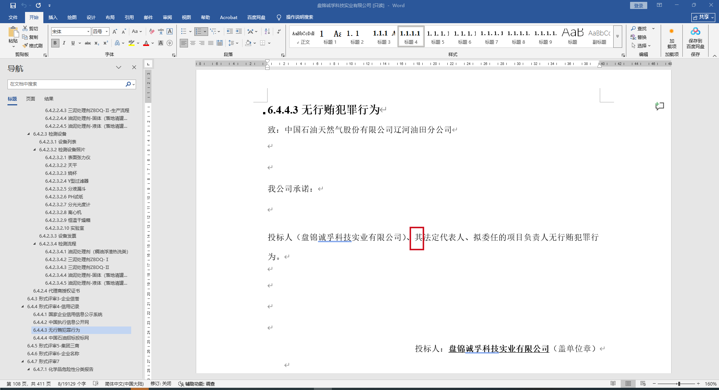Open the ribbon display options in the title bar
This screenshot has width=719, height=390.
[659, 5]
